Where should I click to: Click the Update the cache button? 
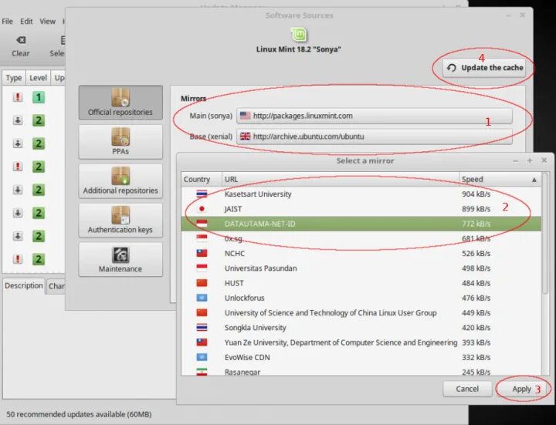point(485,68)
